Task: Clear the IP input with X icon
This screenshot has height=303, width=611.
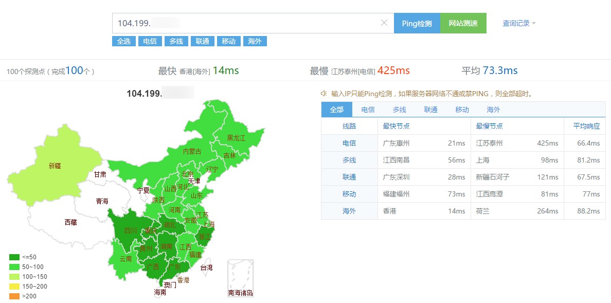Action: pyautogui.click(x=384, y=23)
